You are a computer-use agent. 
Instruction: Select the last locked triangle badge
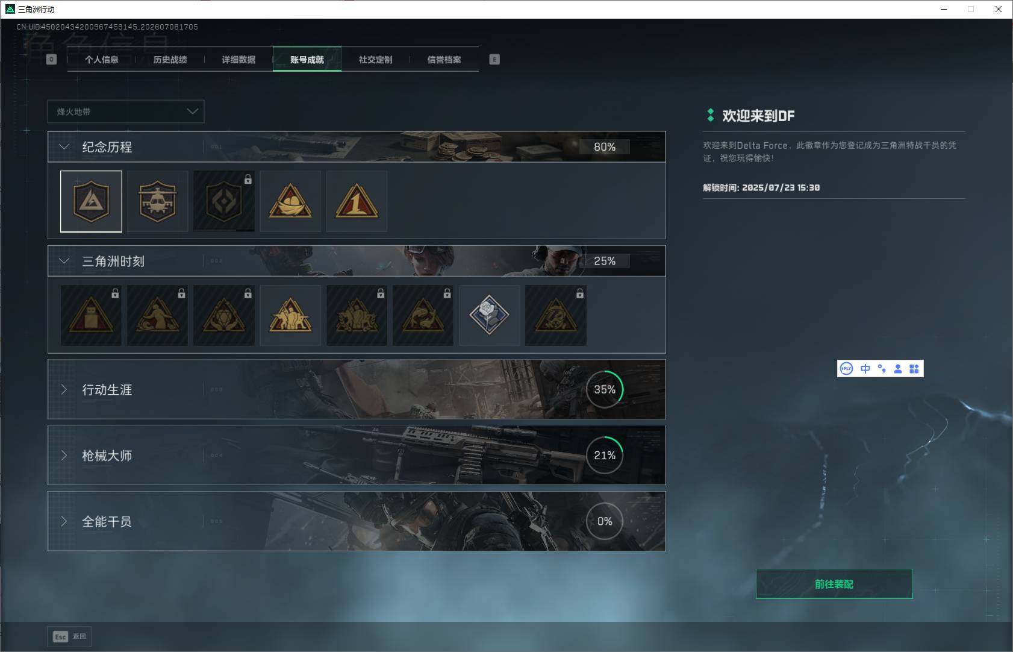point(556,316)
